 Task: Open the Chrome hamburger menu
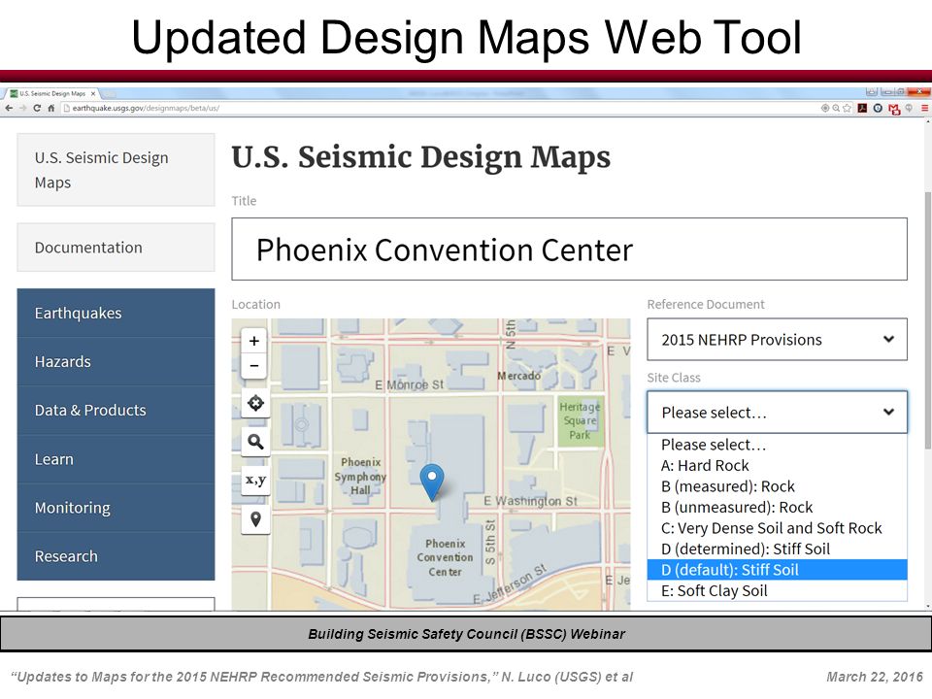tap(925, 108)
